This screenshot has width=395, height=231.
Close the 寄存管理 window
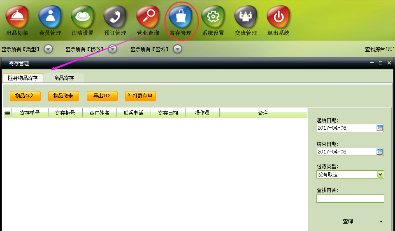tap(389, 63)
